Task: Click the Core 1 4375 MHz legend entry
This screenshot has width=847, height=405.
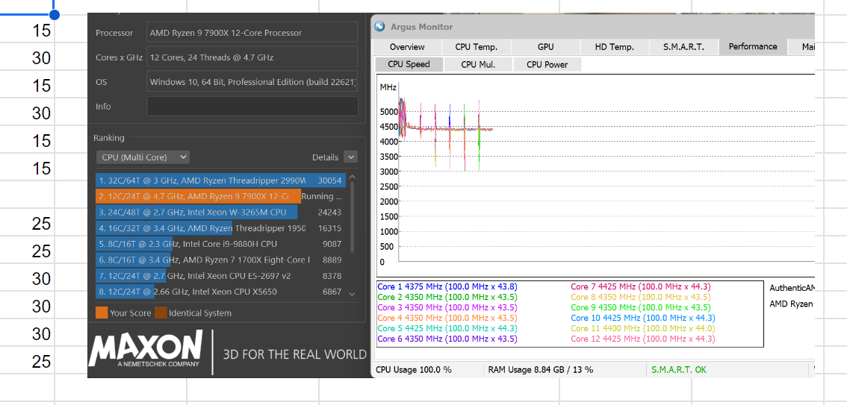Action: point(447,287)
